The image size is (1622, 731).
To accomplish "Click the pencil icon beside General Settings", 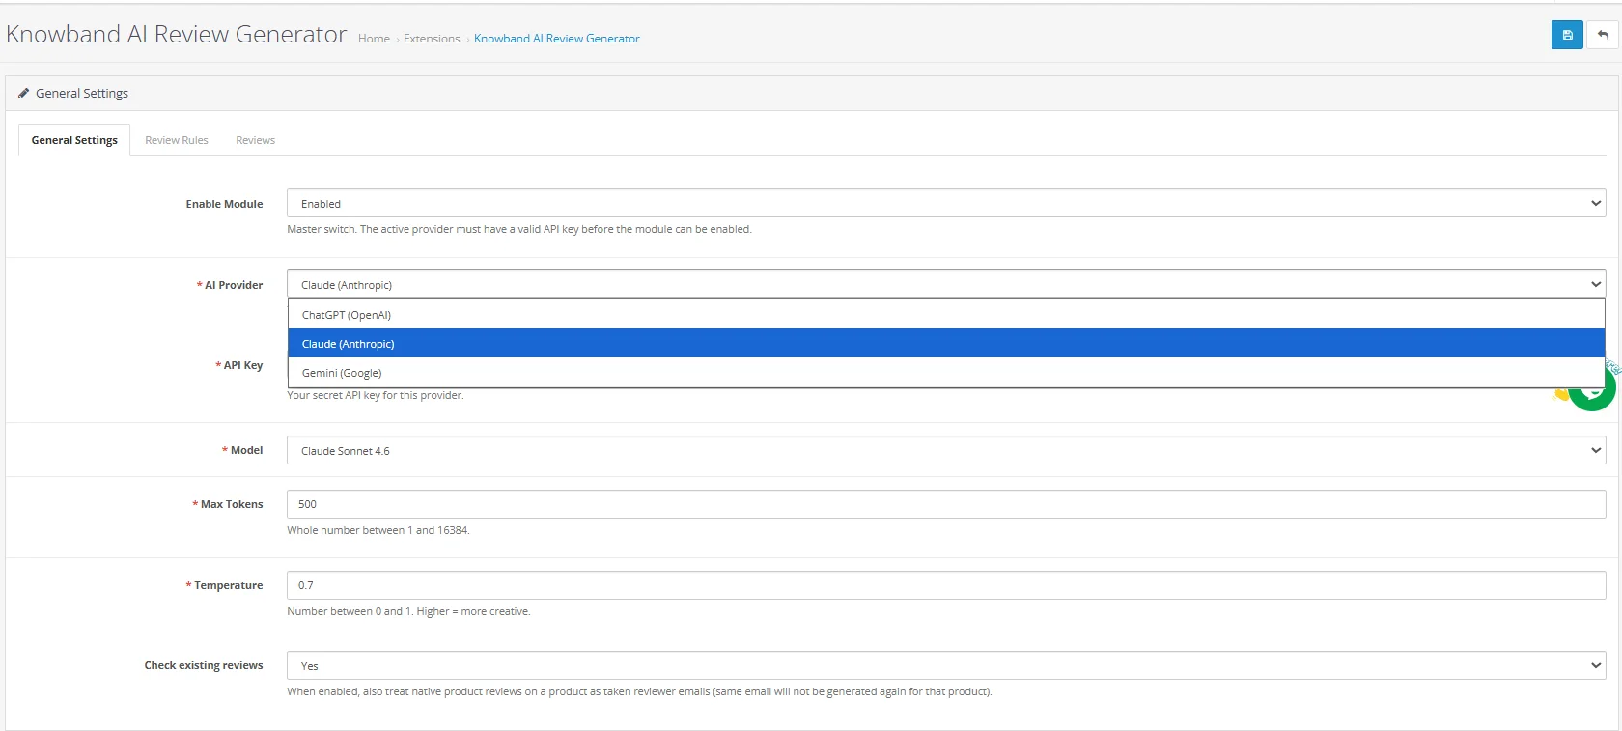I will pos(23,94).
